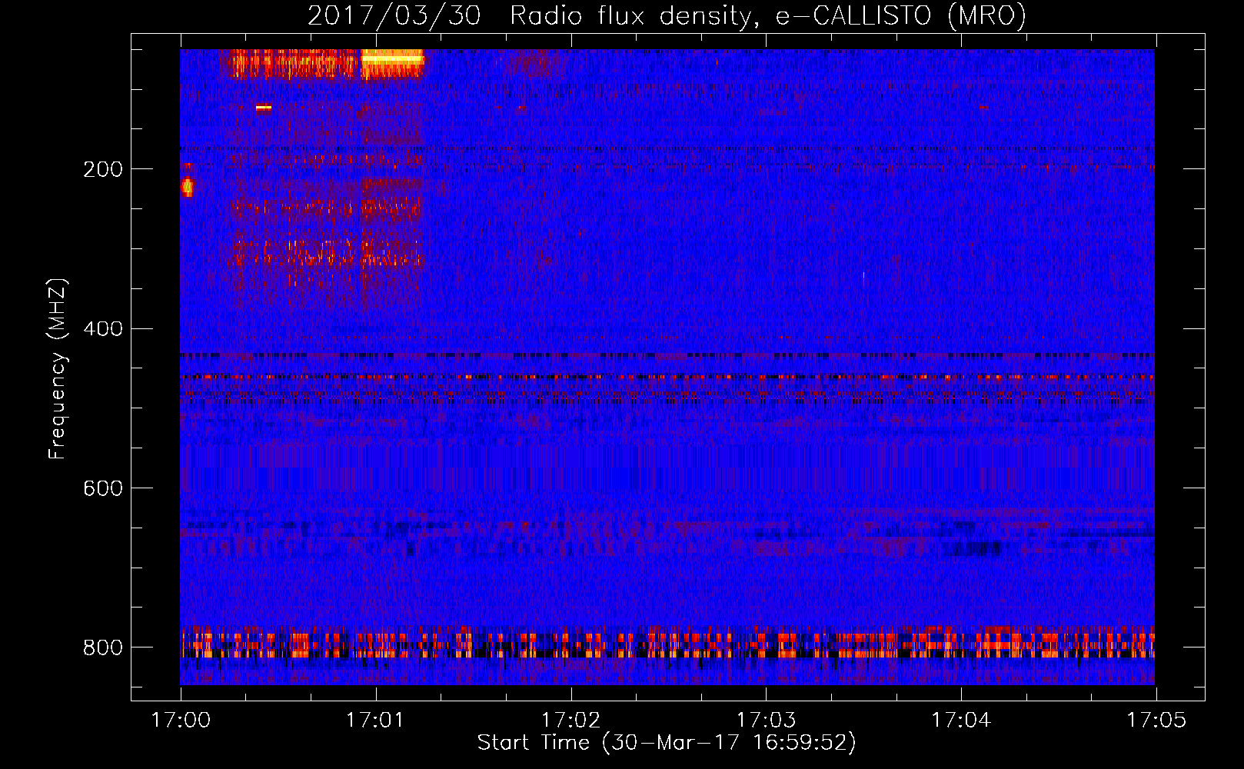Click the 400 frequency tick label
Screen dimensions: 1244x769
[x=102, y=329]
